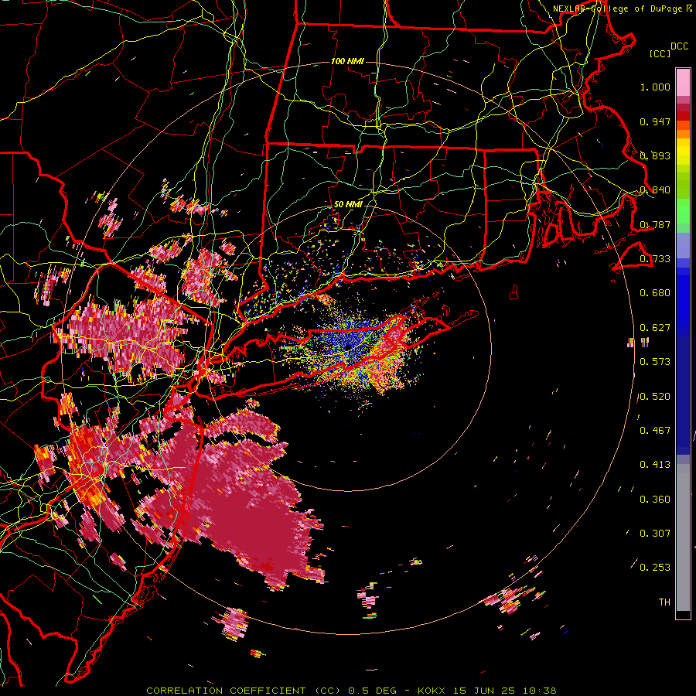Click the 0.307 value on the color scale
The width and height of the screenshot is (696, 696).
(x=655, y=534)
